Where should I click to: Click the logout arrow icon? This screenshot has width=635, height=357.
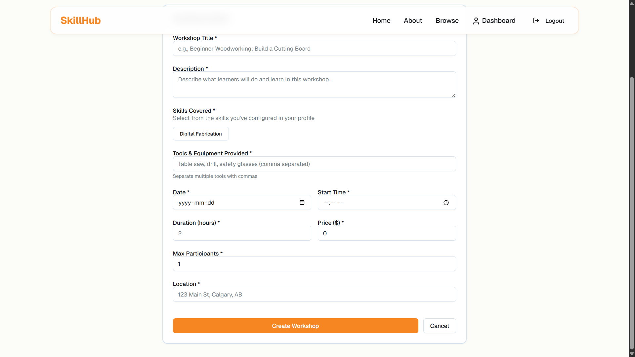(x=536, y=20)
